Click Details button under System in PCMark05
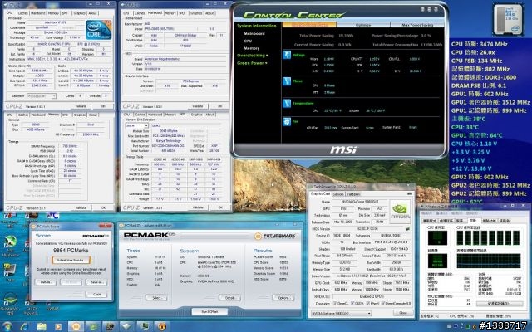The image size is (532, 332). pyautogui.click(x=229, y=298)
